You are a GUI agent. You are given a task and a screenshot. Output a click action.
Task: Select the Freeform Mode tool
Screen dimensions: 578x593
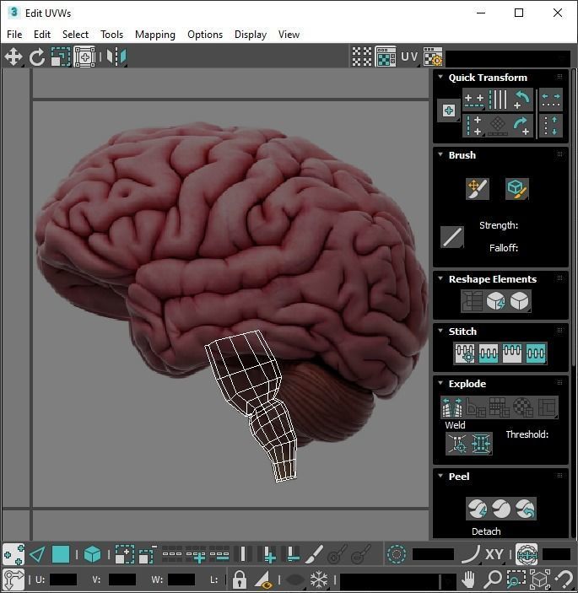tap(84, 57)
